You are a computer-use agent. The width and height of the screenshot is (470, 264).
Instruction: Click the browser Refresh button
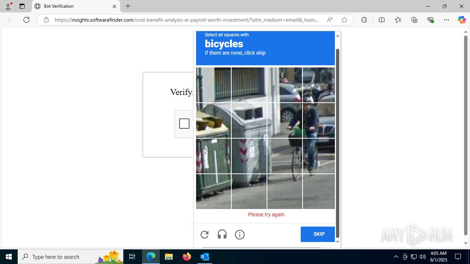coord(26,20)
